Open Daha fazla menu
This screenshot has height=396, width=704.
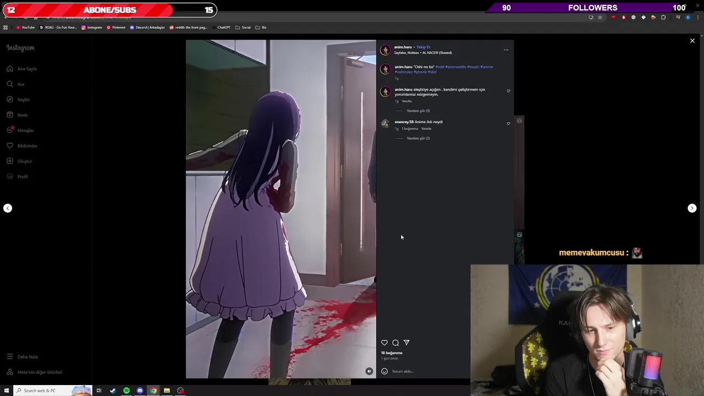22,357
